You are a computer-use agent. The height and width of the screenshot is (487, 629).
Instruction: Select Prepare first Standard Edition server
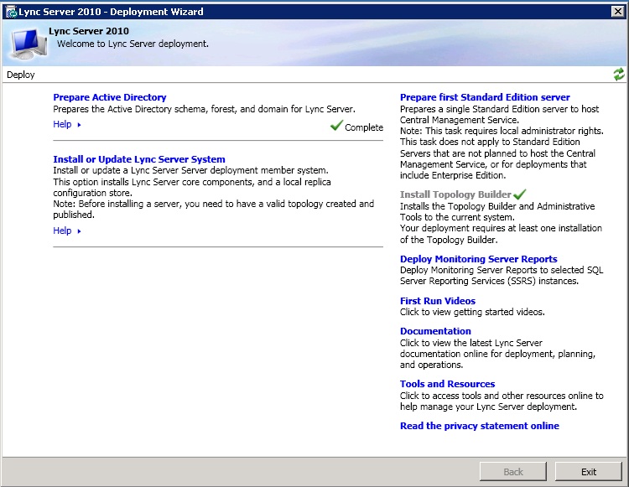485,97
